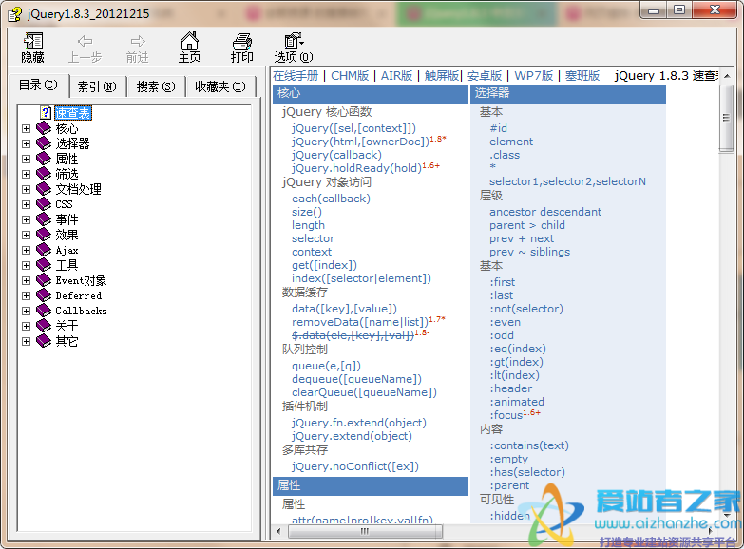Click the book icon next to CSS
This screenshot has width=744, height=549.
pyautogui.click(x=44, y=204)
